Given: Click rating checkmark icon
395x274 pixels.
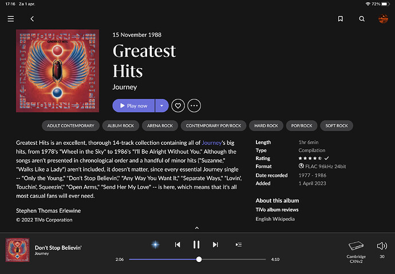Looking at the screenshot, I should 327,158.
